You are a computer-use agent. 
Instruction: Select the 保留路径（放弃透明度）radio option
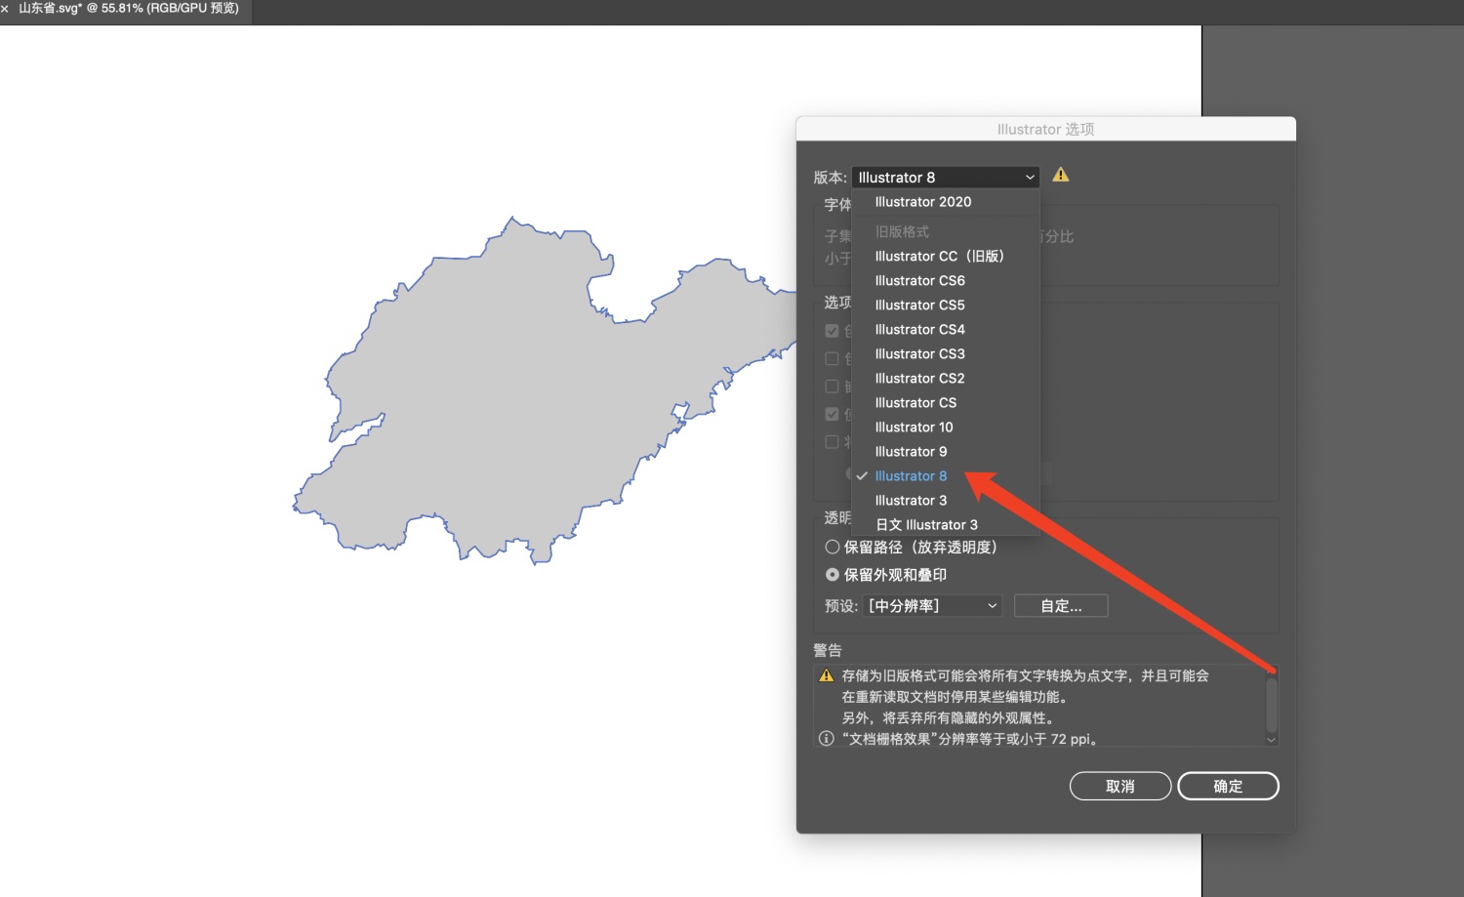coord(833,548)
